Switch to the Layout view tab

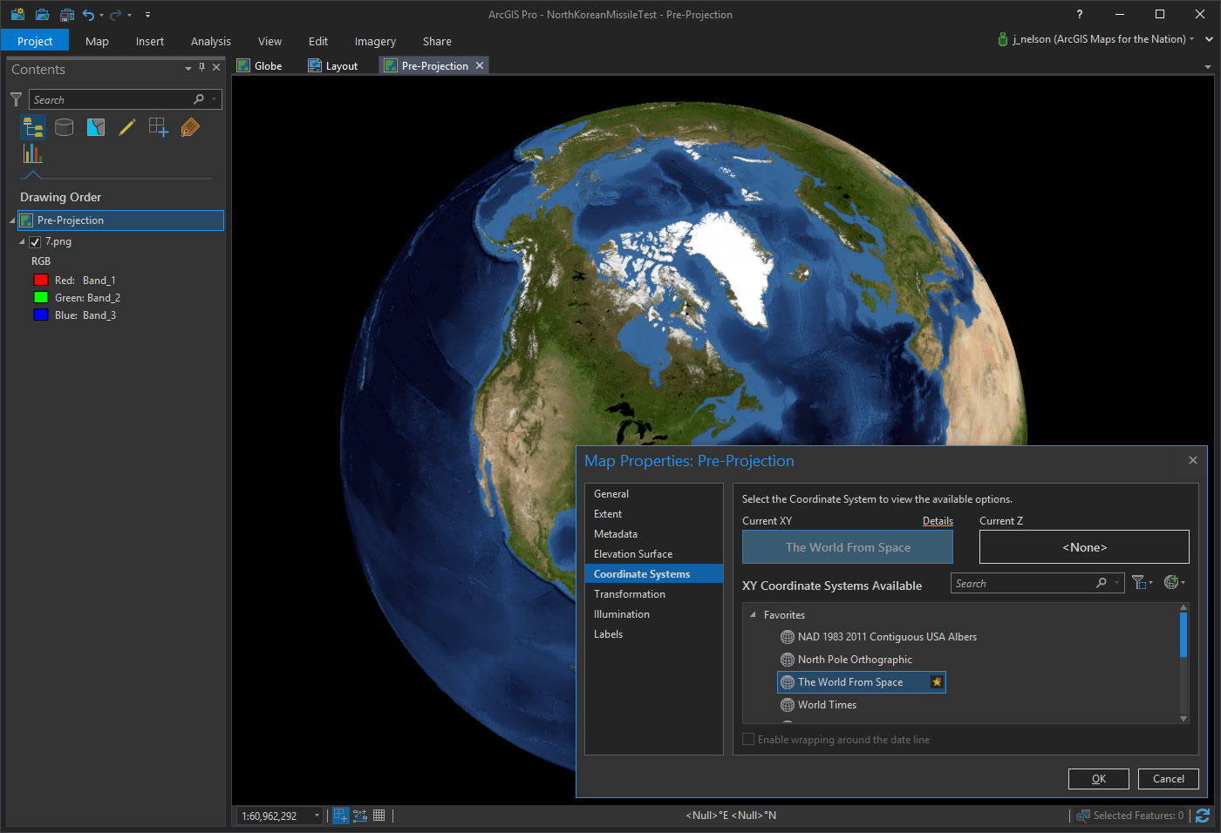point(333,66)
